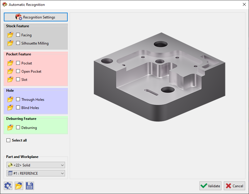This screenshot has width=249, height=194.
Task: Click the load settings folder icon
Action: click(18, 186)
